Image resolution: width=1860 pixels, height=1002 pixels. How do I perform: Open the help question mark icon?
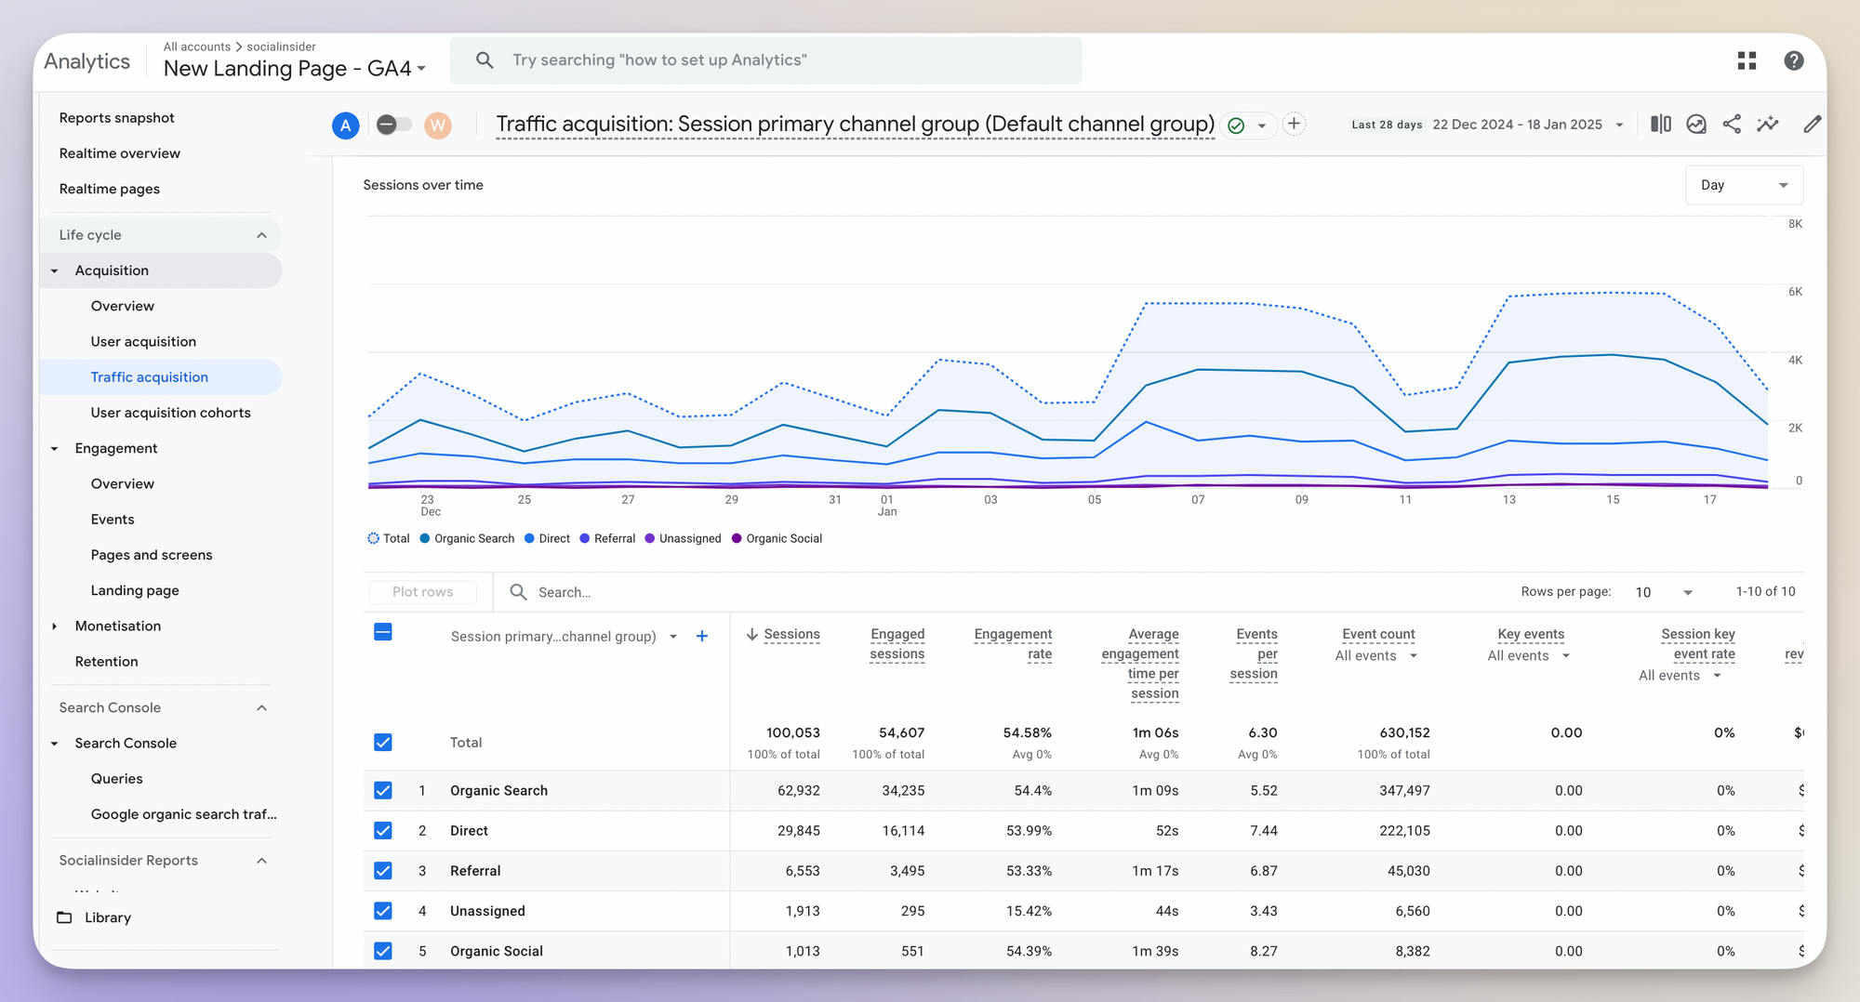point(1794,60)
